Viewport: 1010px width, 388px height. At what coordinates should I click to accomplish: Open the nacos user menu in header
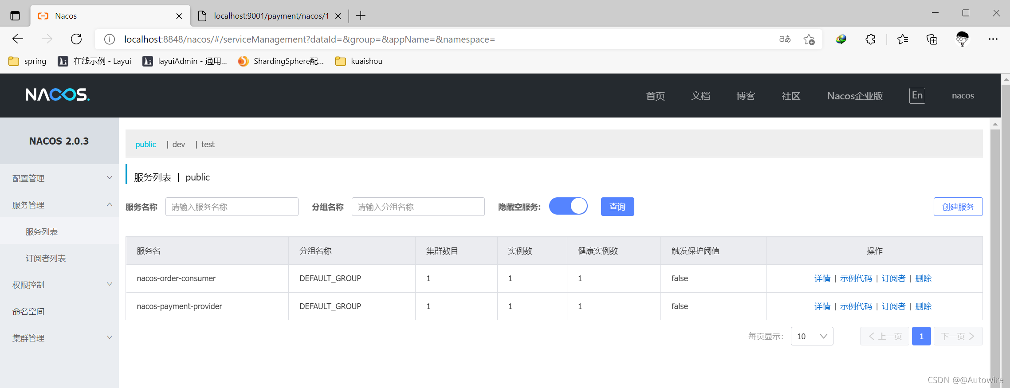click(963, 96)
